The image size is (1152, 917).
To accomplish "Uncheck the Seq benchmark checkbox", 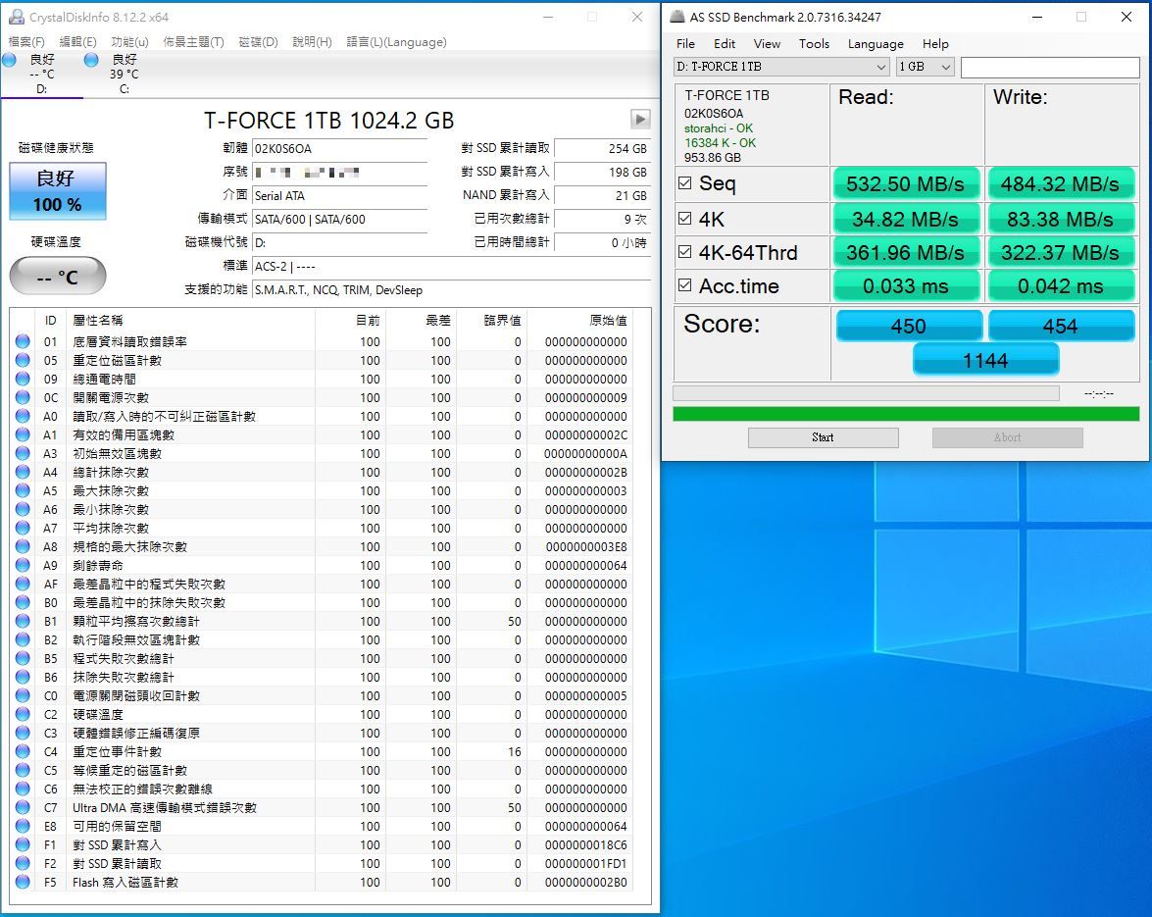I will click(x=684, y=183).
